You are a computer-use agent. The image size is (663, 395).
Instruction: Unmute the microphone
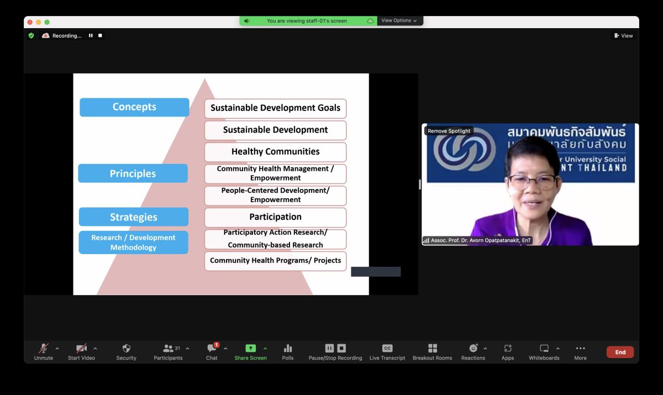[x=43, y=351]
